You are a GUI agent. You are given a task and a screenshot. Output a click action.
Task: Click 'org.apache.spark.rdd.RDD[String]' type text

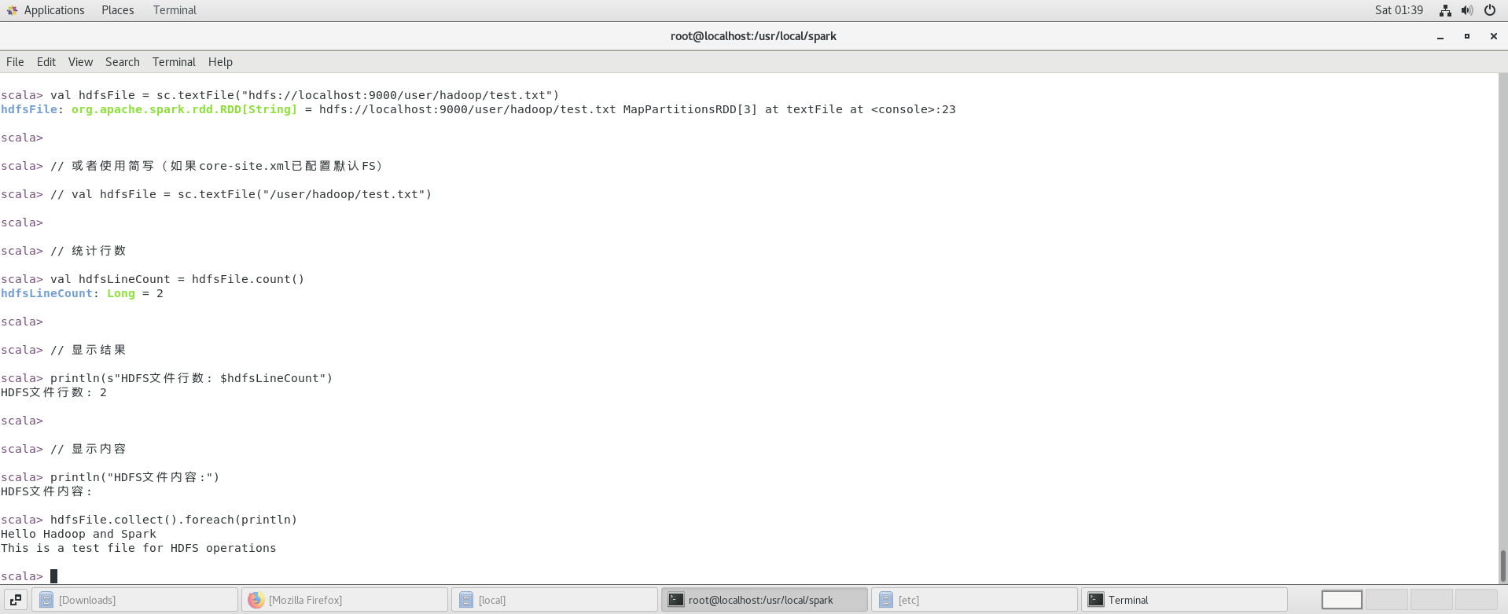pyautogui.click(x=184, y=109)
